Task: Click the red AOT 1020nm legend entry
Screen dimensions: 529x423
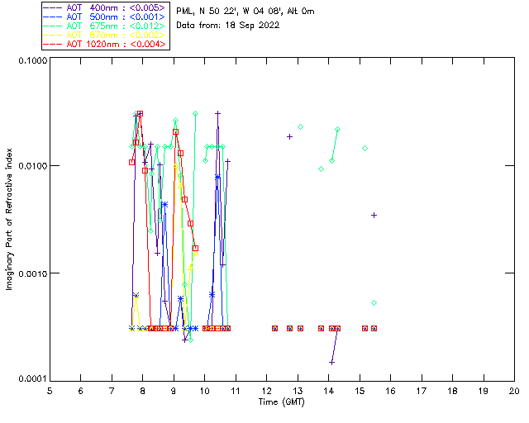Action: pos(106,44)
